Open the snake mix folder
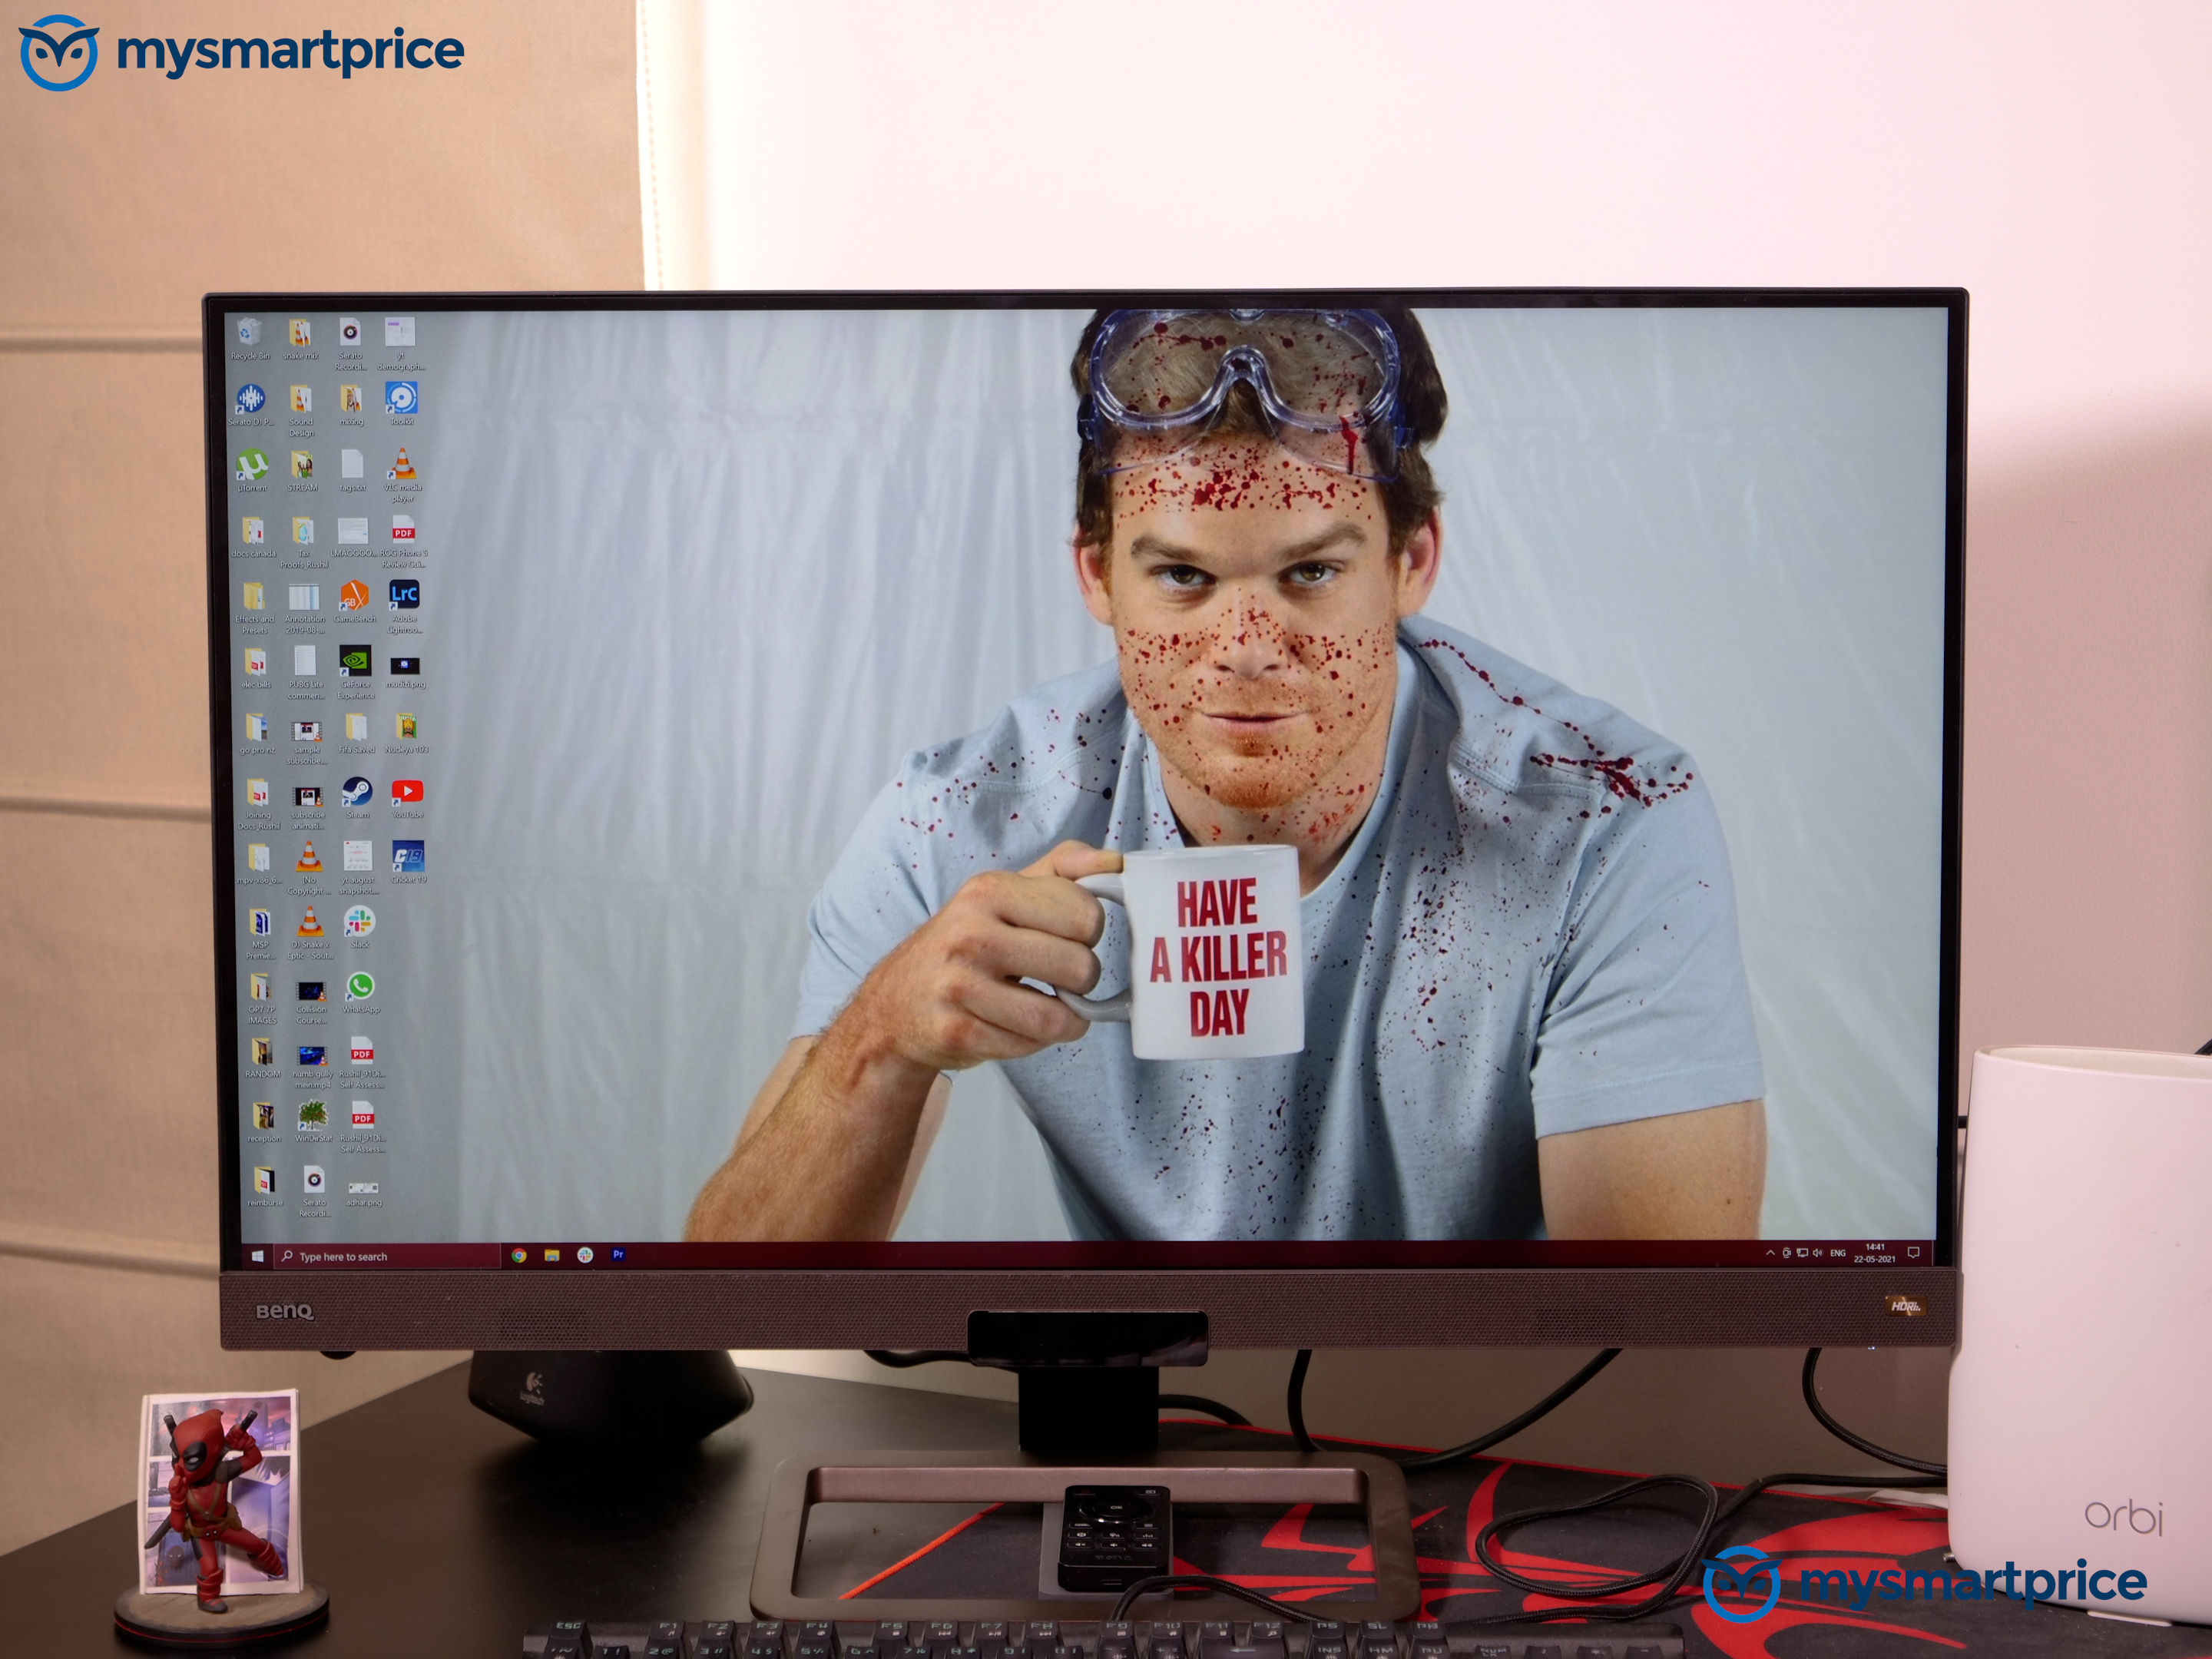This screenshot has width=2212, height=1659. tap(300, 339)
